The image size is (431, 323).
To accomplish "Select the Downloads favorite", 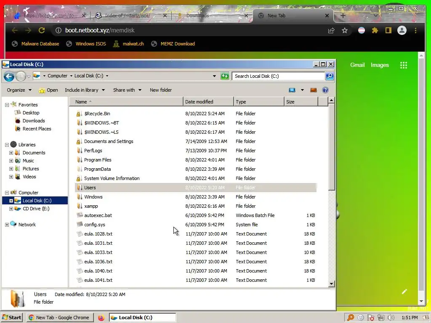I will (34, 121).
